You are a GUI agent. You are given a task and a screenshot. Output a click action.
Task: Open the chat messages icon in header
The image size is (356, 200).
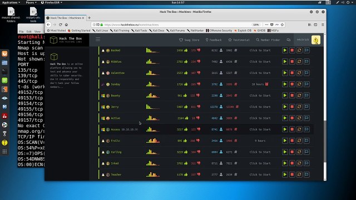[x=289, y=40]
